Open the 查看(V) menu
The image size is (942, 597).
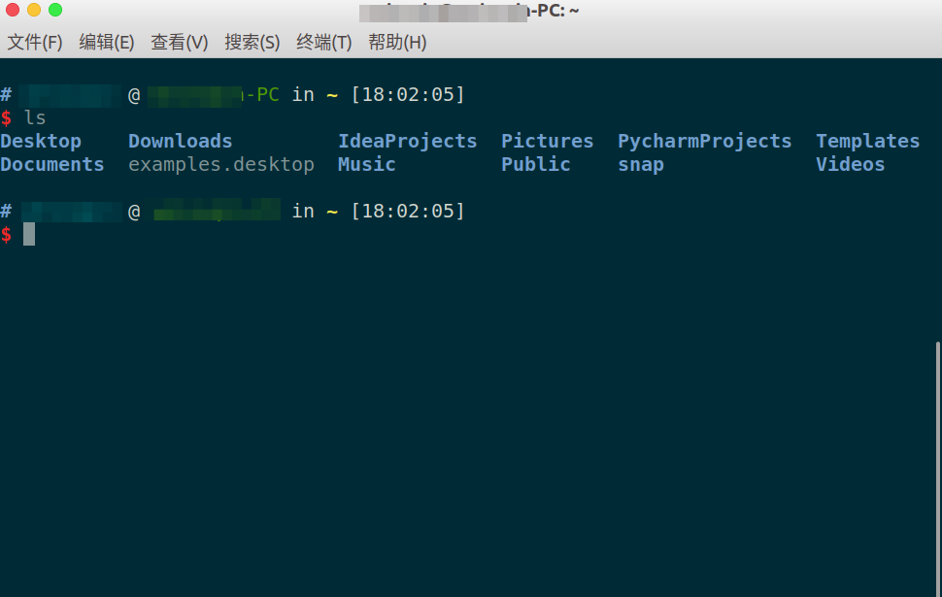click(x=180, y=43)
